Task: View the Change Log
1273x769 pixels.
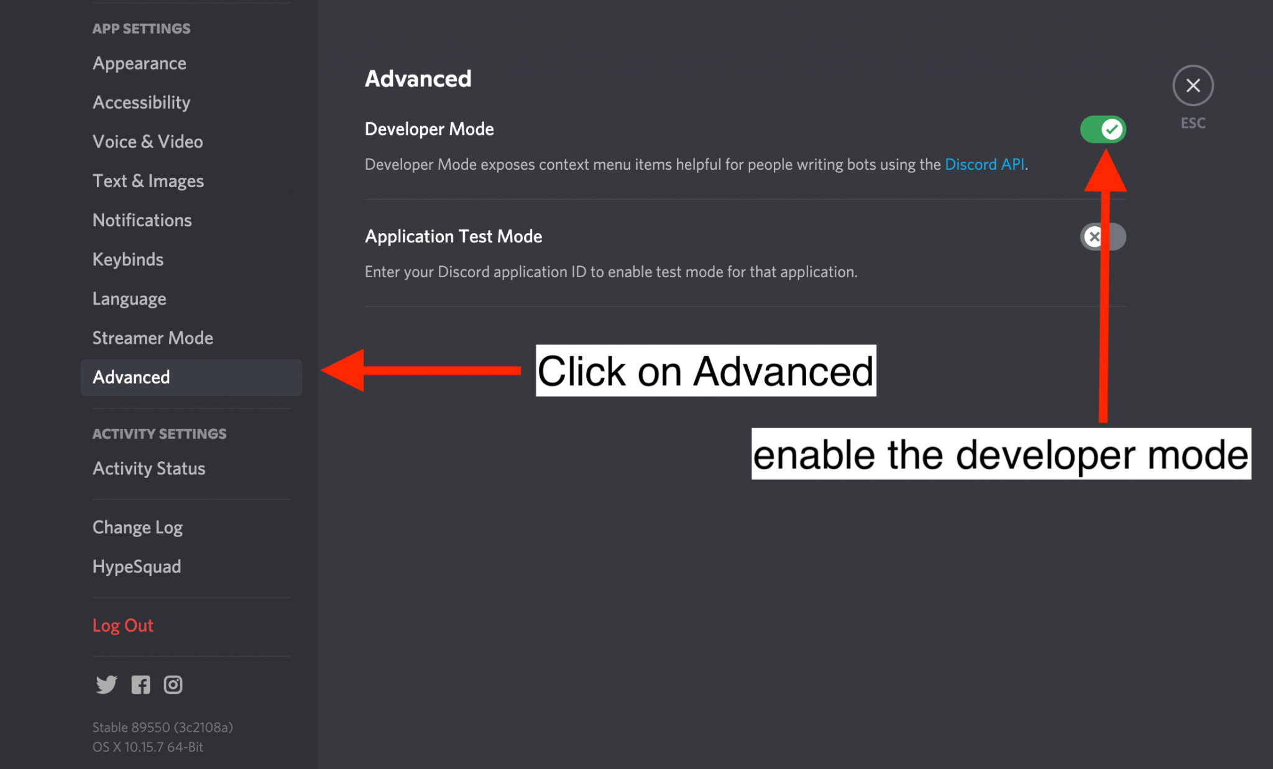Action: pos(137,527)
